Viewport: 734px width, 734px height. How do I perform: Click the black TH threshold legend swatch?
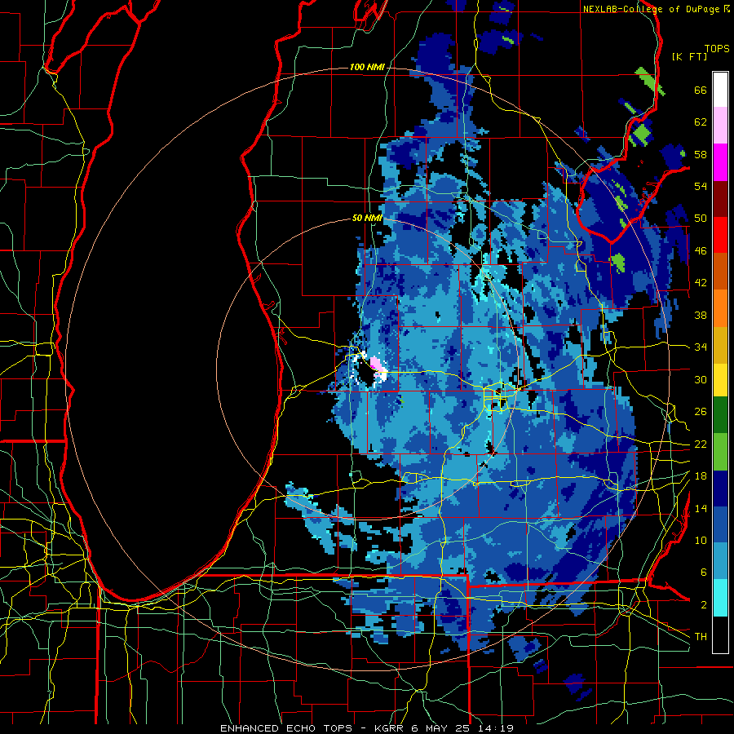[x=720, y=635]
